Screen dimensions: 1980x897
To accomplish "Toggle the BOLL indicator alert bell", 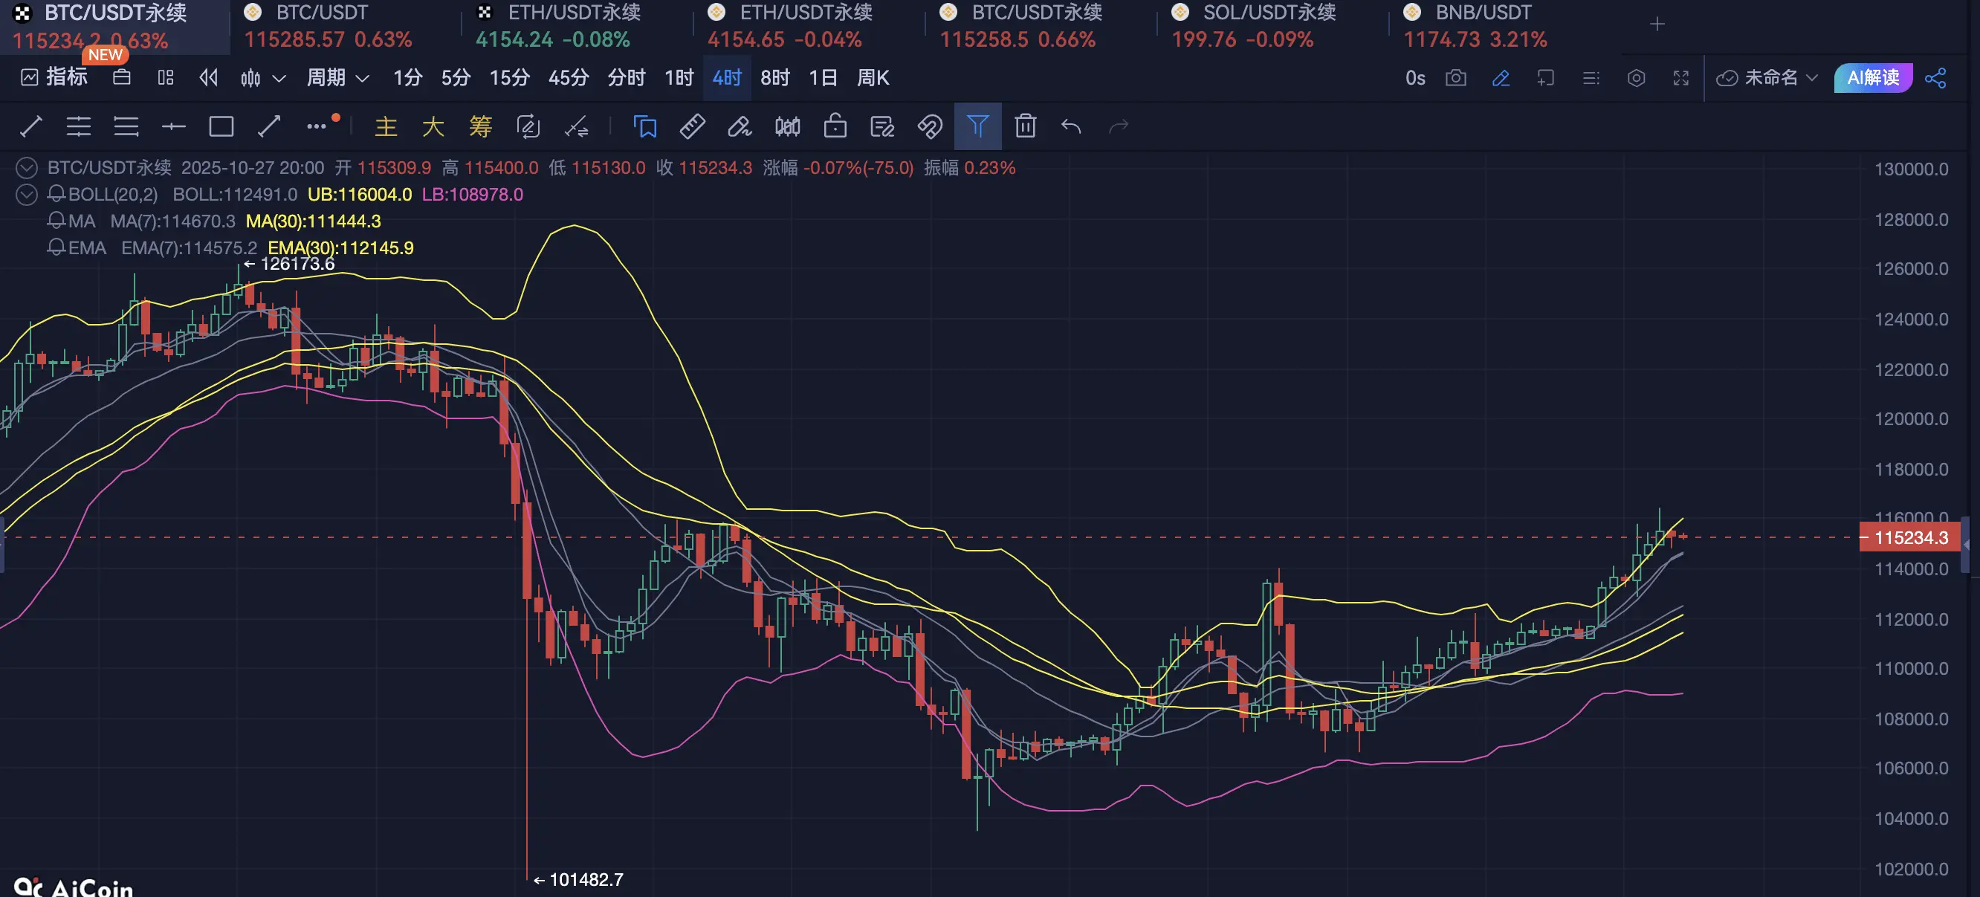I will click(x=56, y=195).
